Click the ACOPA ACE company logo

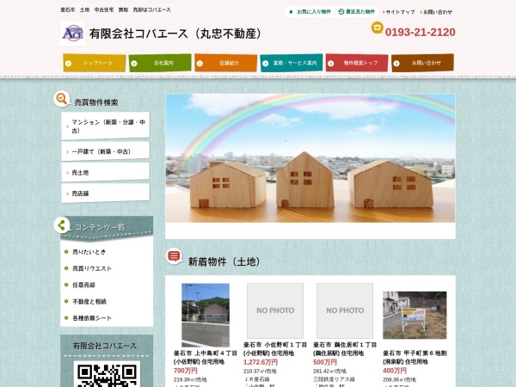tap(73, 34)
